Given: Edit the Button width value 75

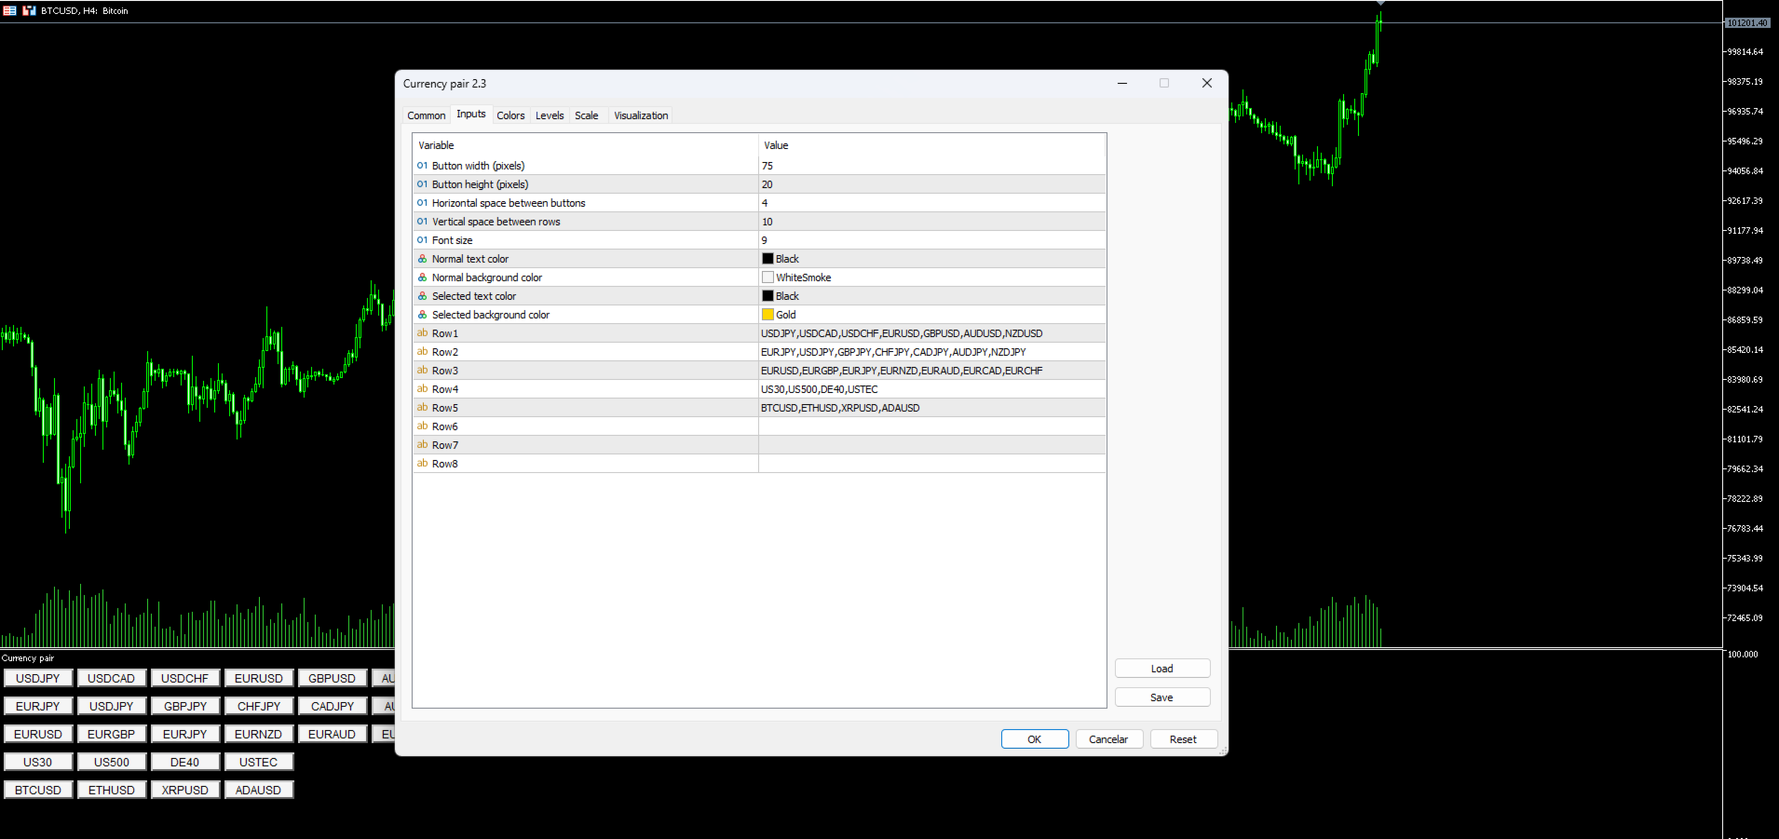Looking at the screenshot, I should (932, 166).
